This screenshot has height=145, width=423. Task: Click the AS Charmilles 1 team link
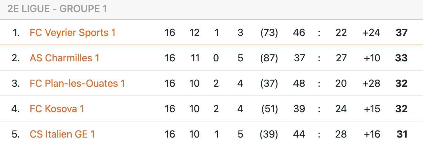(x=65, y=58)
